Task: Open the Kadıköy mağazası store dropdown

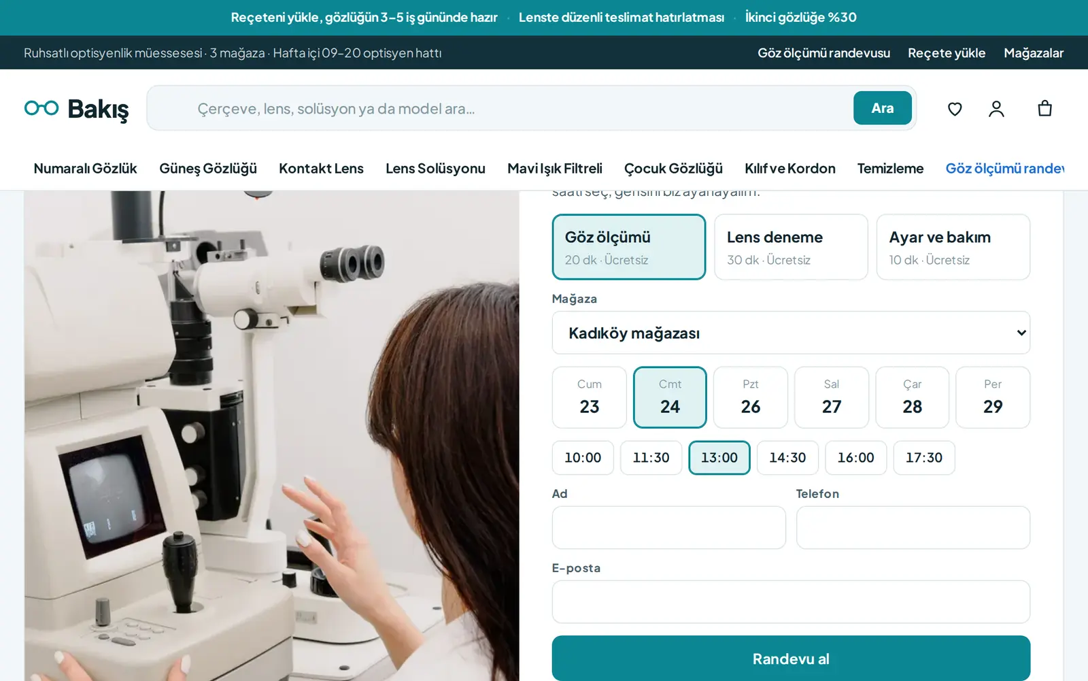Action: [x=791, y=333]
